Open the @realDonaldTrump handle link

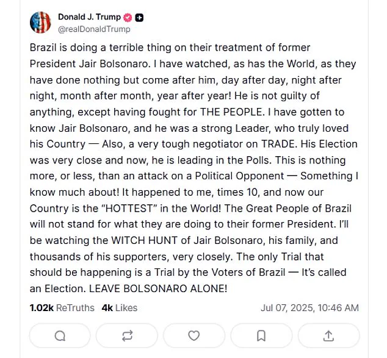(x=94, y=29)
